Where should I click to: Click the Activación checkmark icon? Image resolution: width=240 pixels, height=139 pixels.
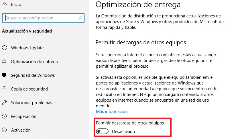click(4, 130)
